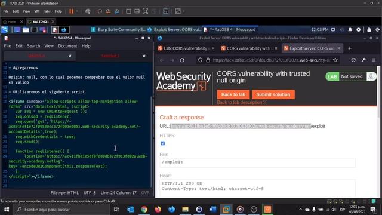
Task: Click tracking protection shield in address bar
Action: [x=200, y=60]
